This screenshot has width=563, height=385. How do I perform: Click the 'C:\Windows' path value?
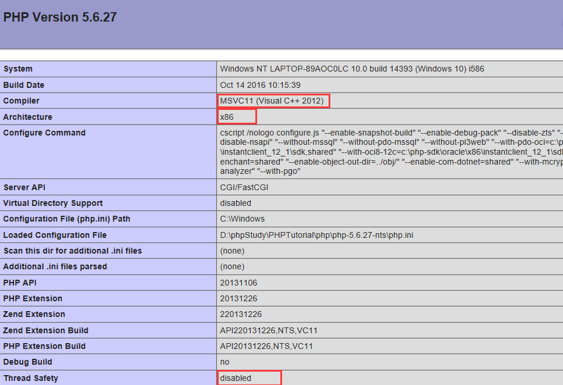pyautogui.click(x=243, y=219)
